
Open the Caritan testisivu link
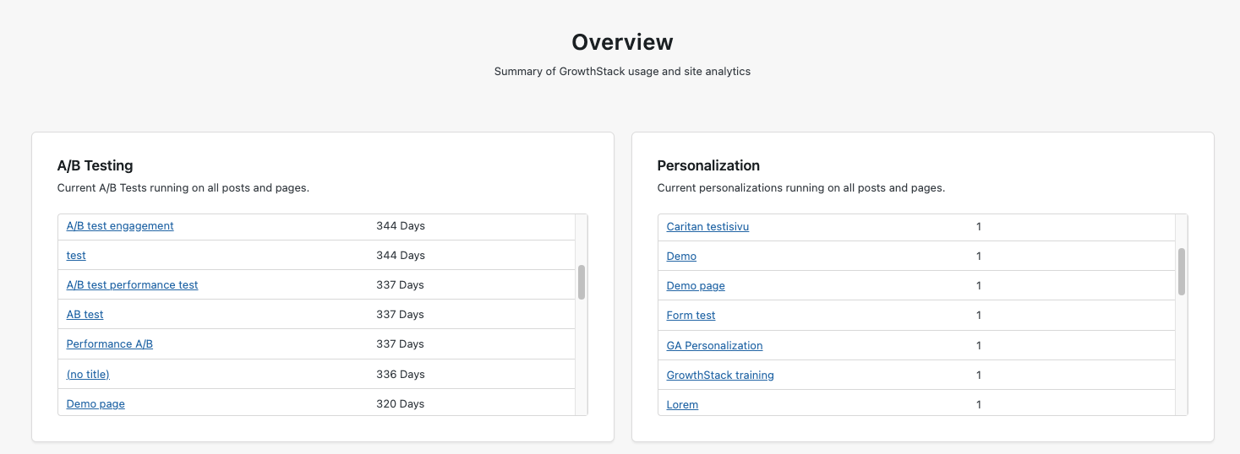pos(707,227)
